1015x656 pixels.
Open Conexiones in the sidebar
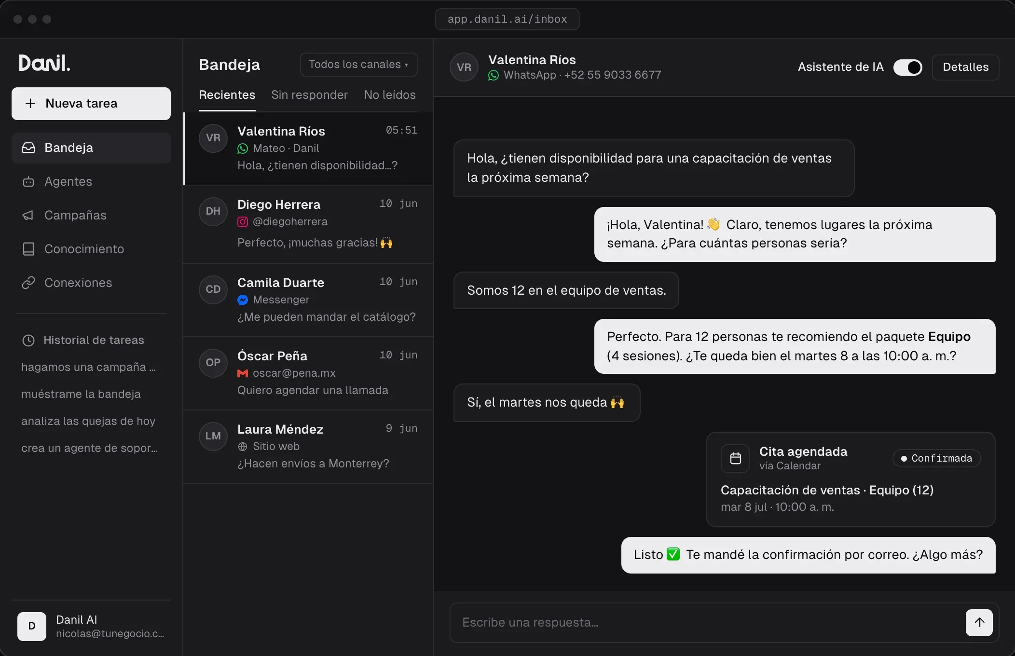91,283
